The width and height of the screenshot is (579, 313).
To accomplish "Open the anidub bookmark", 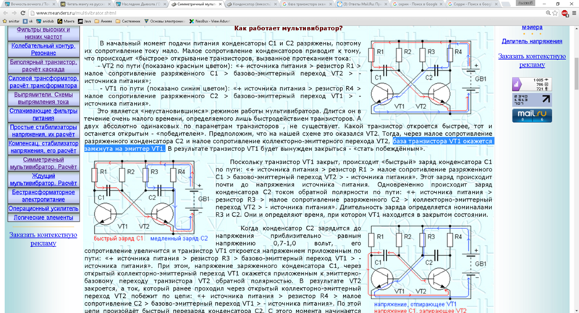I will point(45,22).
